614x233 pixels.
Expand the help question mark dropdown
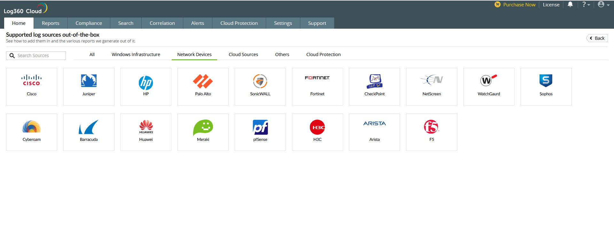click(586, 4)
